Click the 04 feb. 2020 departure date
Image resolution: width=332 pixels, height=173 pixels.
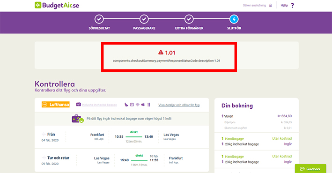coord(50,140)
